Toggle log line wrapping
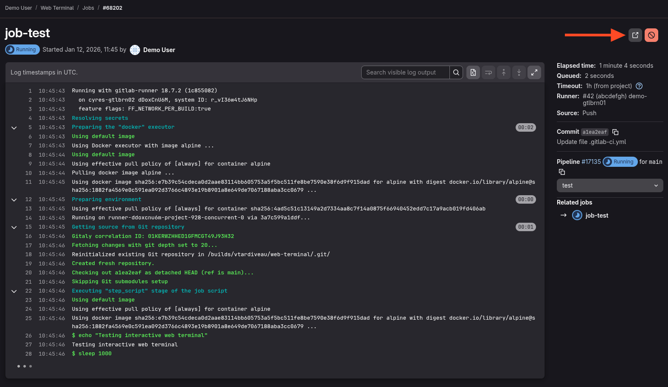 [488, 72]
